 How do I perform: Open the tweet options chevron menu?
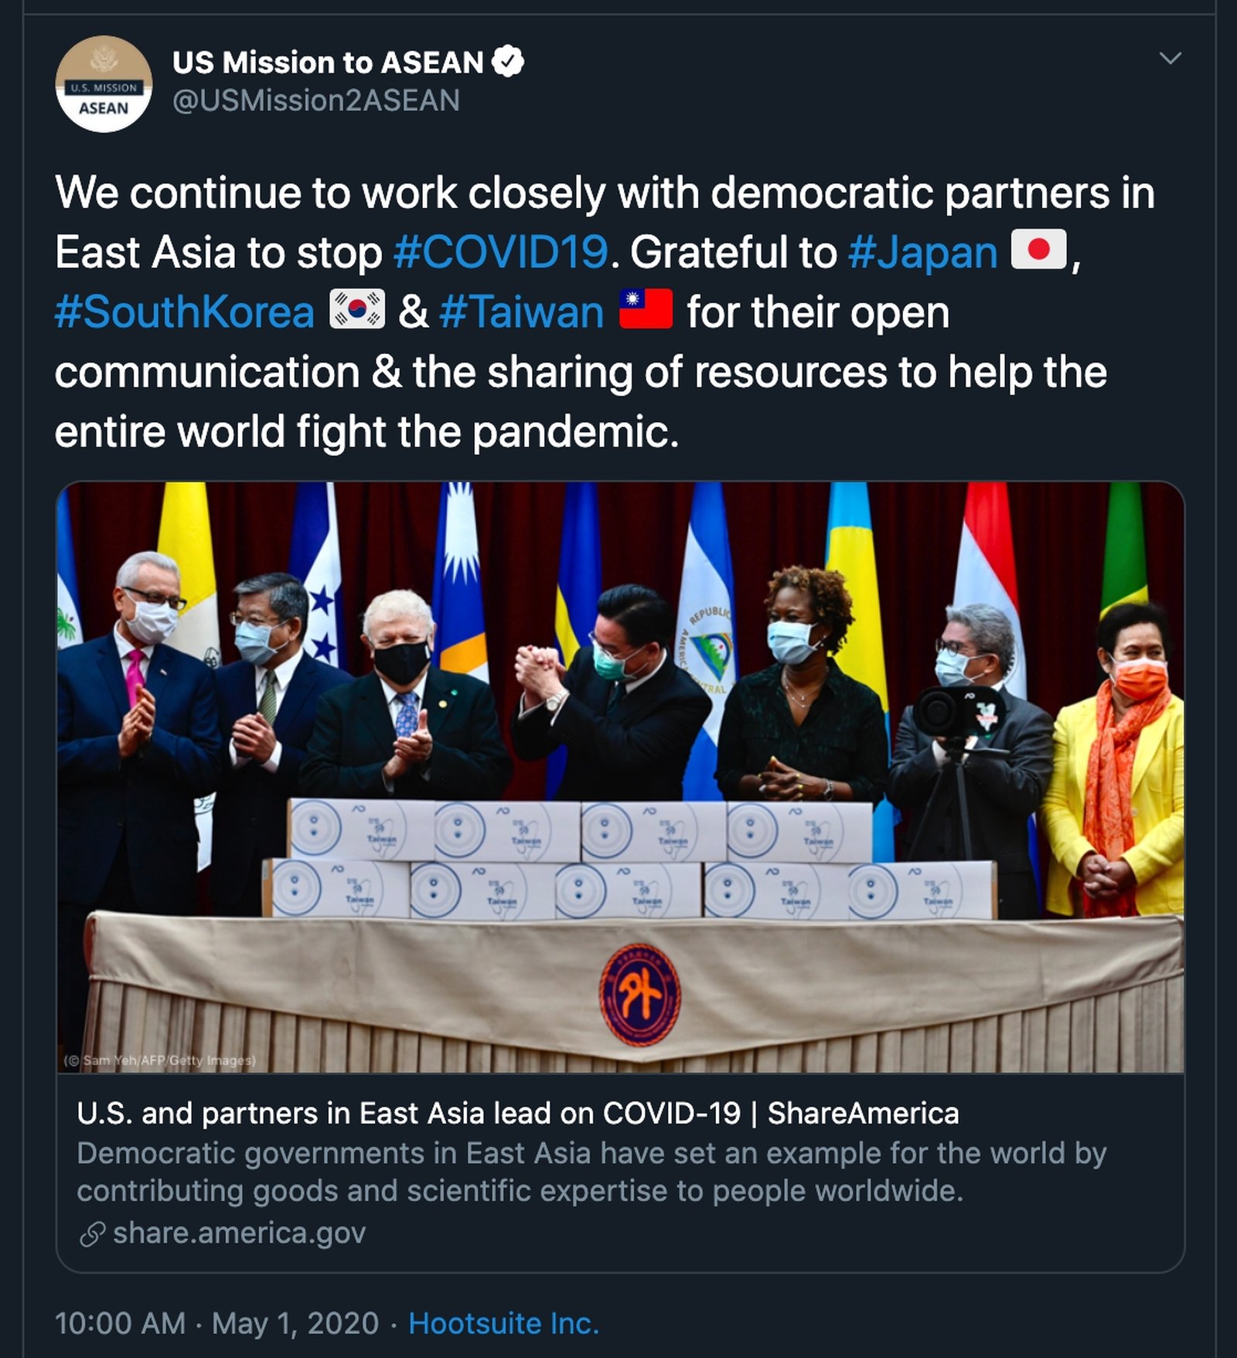(1171, 59)
